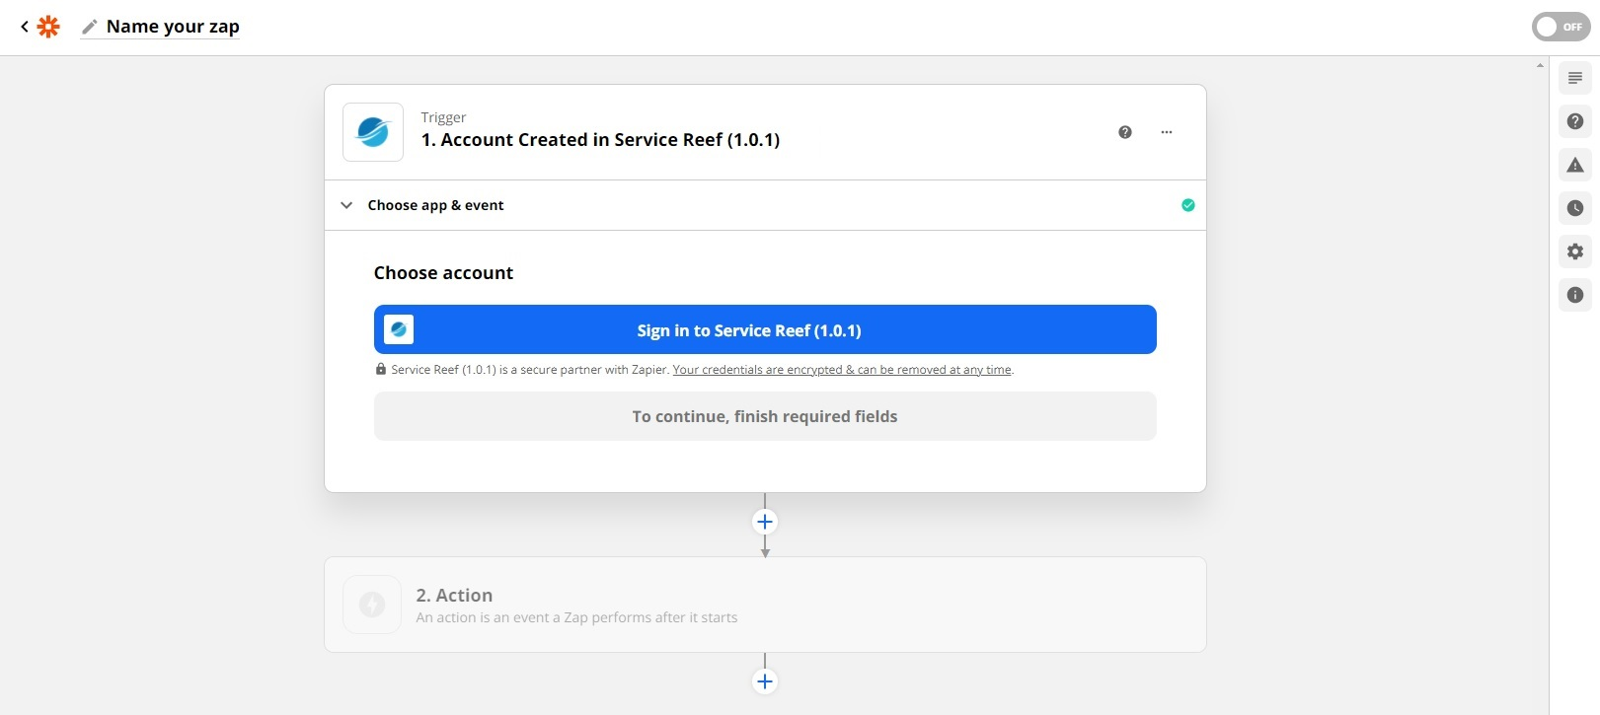This screenshot has height=715, width=1600.
Task: Open the trigger step help question mark
Action: pos(1124,132)
